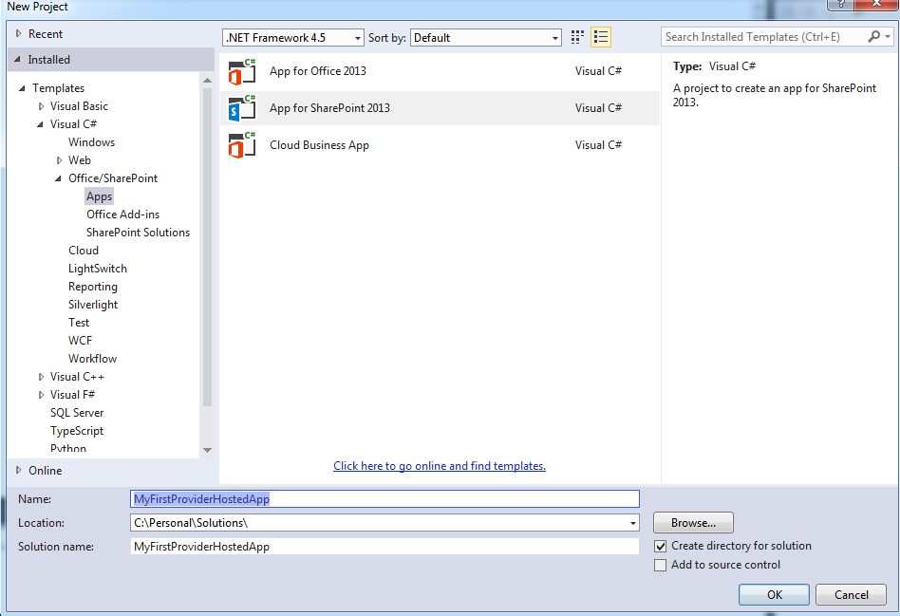The width and height of the screenshot is (900, 616).
Task: Click the App for SharePoint 2013 template icon
Action: [242, 108]
